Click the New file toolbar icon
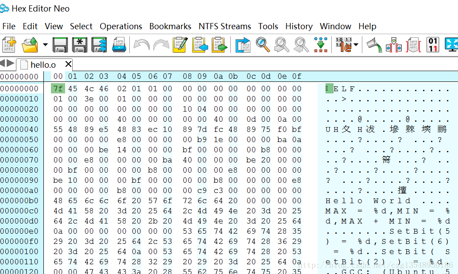Viewport: 458px width, 274px height. click(x=9, y=45)
